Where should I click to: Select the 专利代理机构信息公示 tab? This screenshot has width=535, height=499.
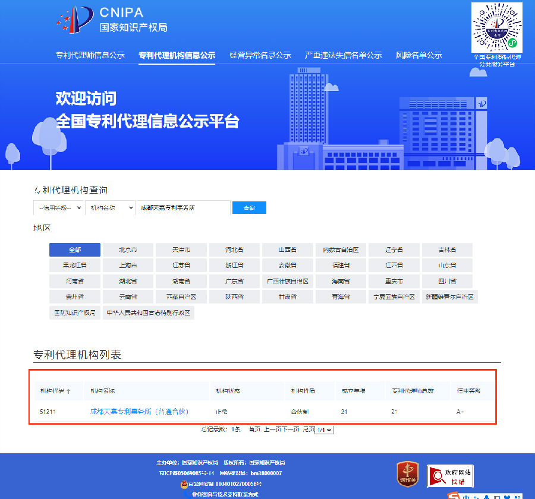pos(177,55)
